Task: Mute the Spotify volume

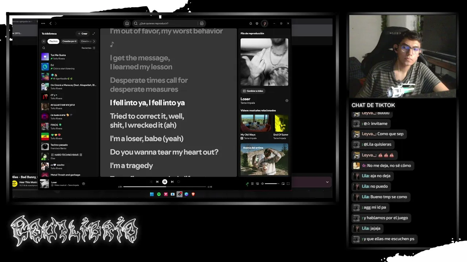Action: 262,184
